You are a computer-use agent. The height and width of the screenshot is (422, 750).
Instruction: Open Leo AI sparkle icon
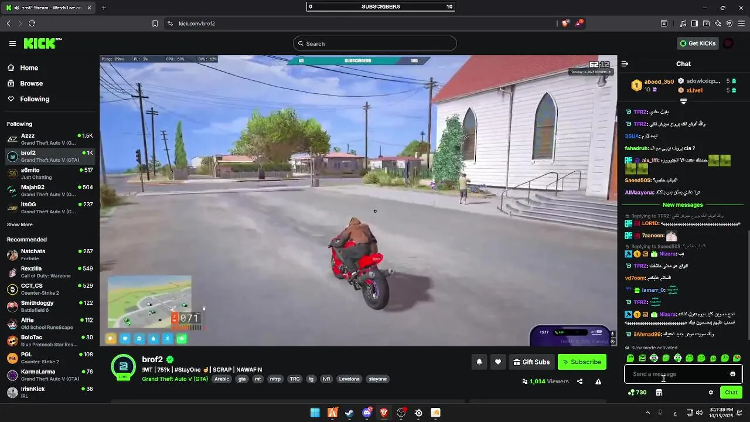tap(718, 23)
